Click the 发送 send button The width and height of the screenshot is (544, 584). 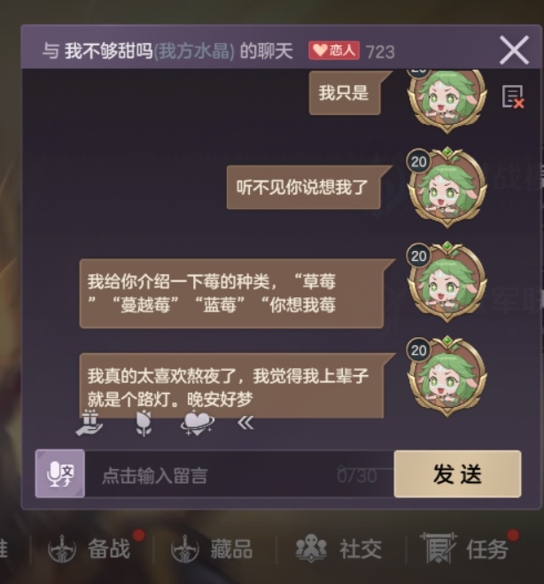click(x=457, y=473)
